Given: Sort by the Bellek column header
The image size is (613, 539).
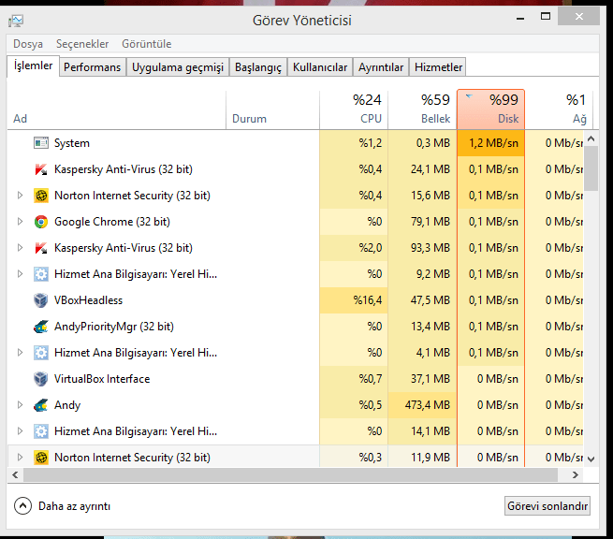Looking at the screenshot, I should pyautogui.click(x=422, y=109).
